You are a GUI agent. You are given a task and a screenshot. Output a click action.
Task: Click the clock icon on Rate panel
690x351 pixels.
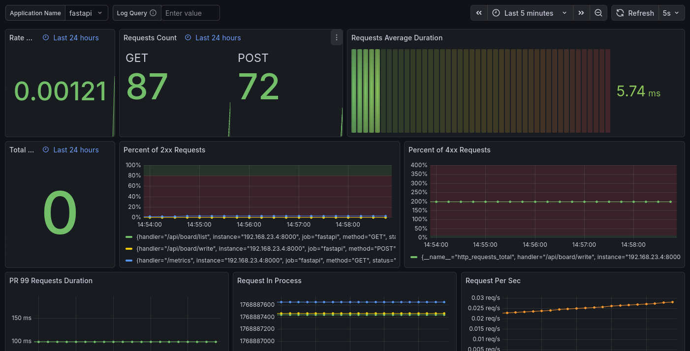point(46,38)
